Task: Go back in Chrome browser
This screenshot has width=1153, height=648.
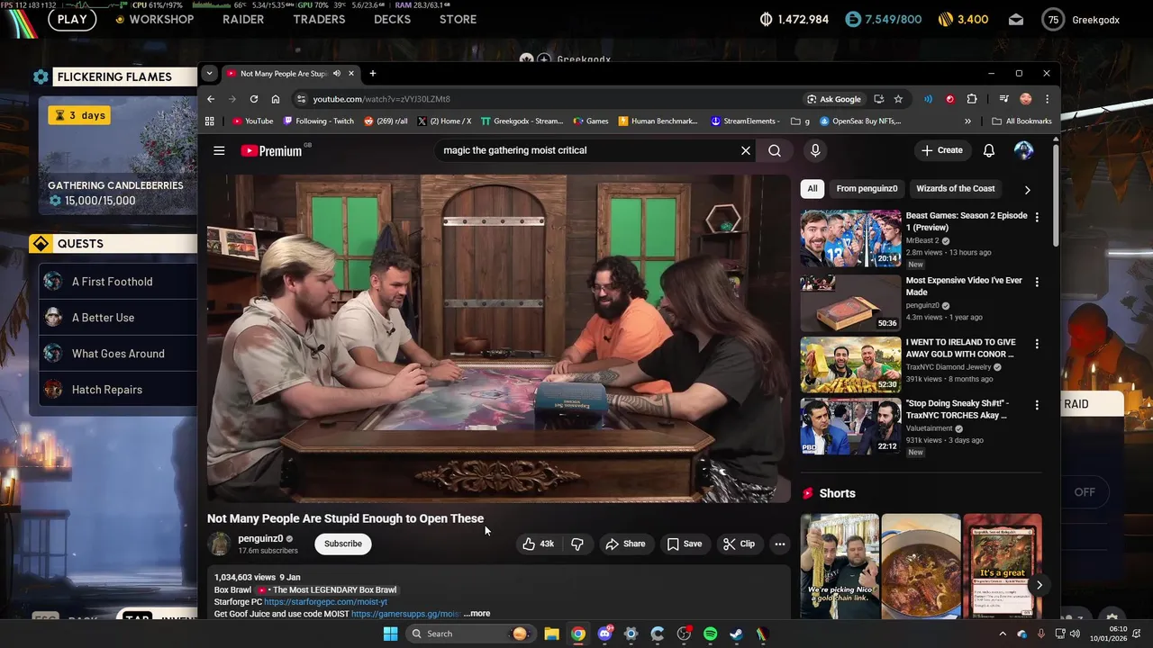Action: [x=211, y=99]
